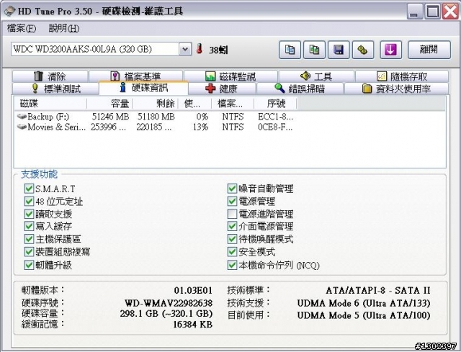The width and height of the screenshot is (461, 352).
Task: Switch to the 工具 tab
Action: 316,76
